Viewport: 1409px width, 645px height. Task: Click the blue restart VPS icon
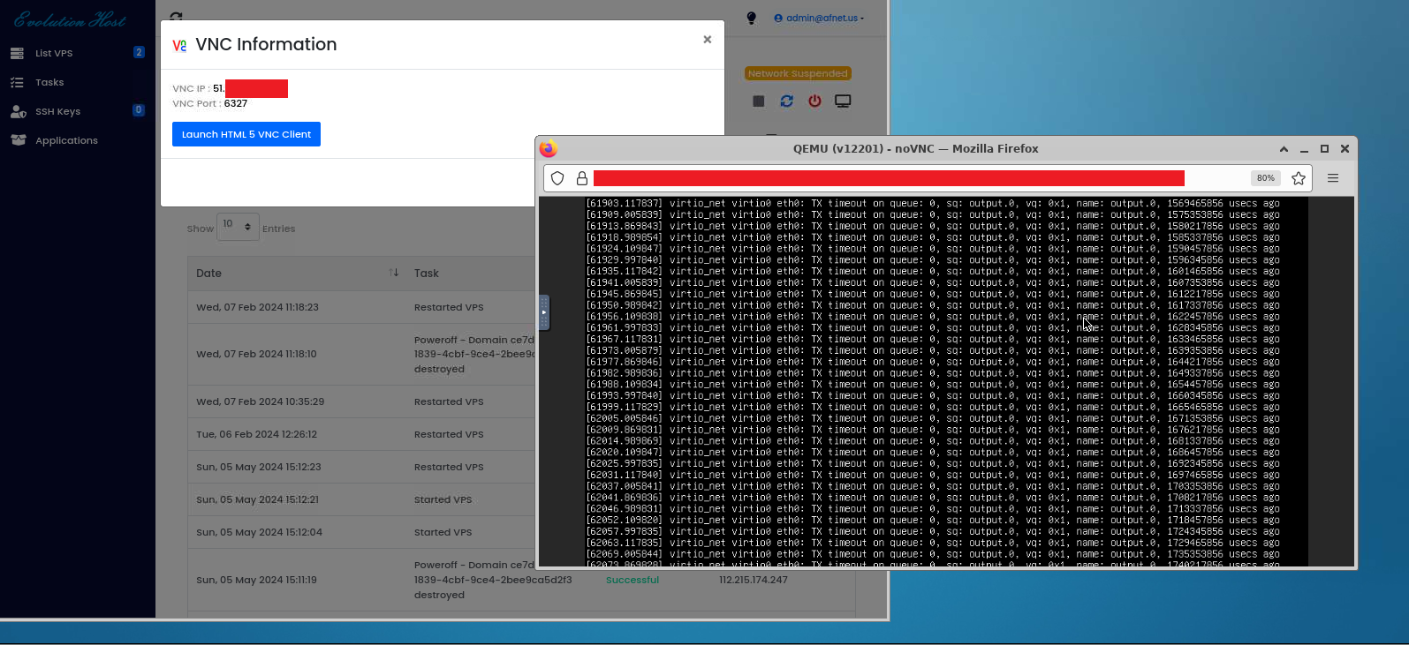786,101
